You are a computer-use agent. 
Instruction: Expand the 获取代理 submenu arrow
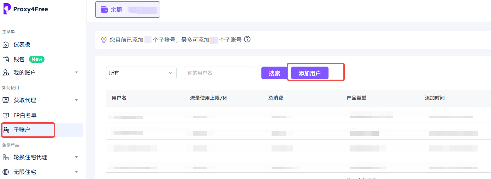pos(76,100)
